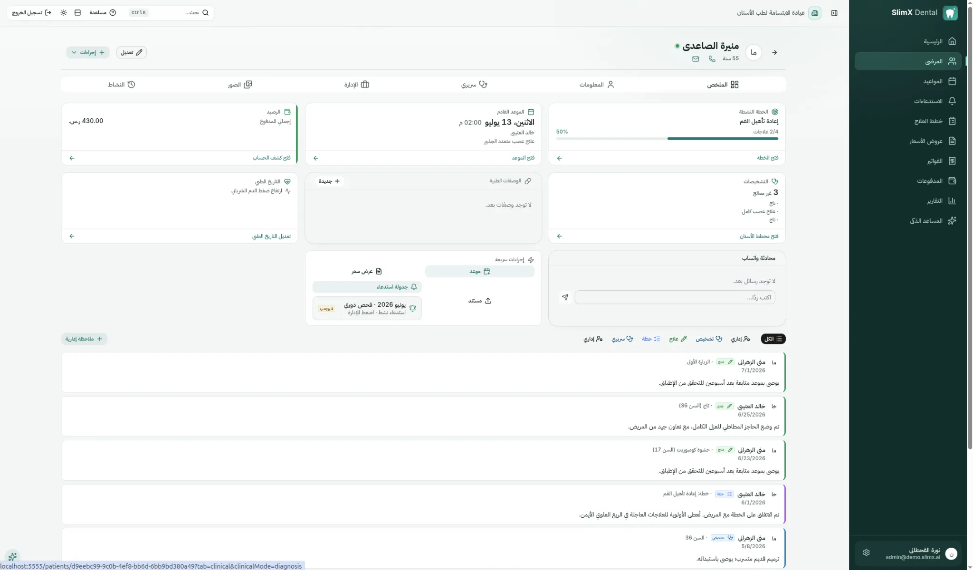Click تسجيل الخروج logout
Viewport: 973px width, 570px height.
31,13
